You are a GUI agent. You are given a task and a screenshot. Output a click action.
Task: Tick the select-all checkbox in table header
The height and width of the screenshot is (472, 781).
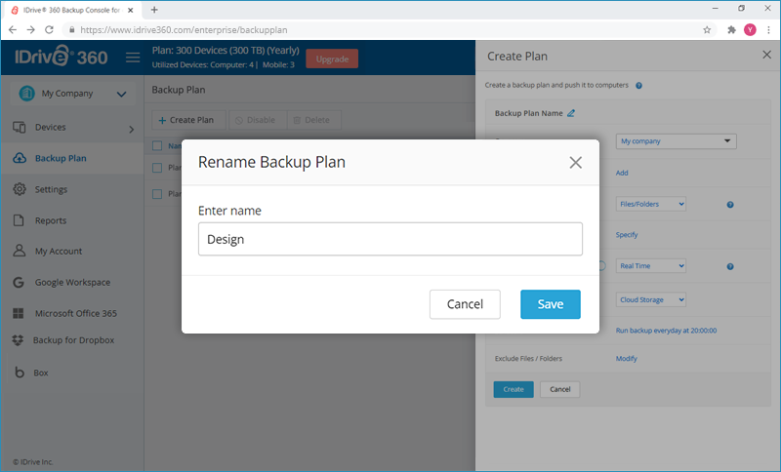(158, 146)
